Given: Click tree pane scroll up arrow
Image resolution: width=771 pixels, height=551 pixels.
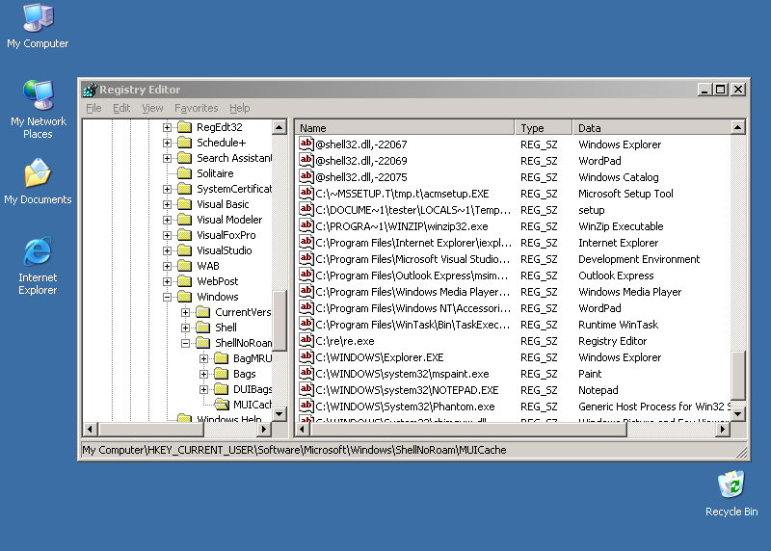Looking at the screenshot, I should click(279, 127).
